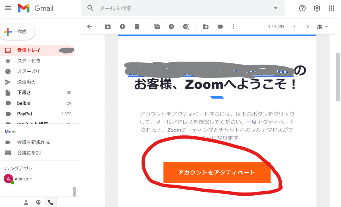Snooze this email with clock icon
Image resolution: width=341 pixels, height=207 pixels.
pos(171,26)
